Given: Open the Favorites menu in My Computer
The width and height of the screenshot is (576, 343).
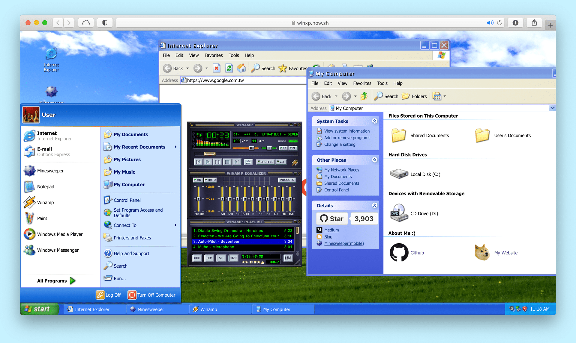Looking at the screenshot, I should pos(362,83).
